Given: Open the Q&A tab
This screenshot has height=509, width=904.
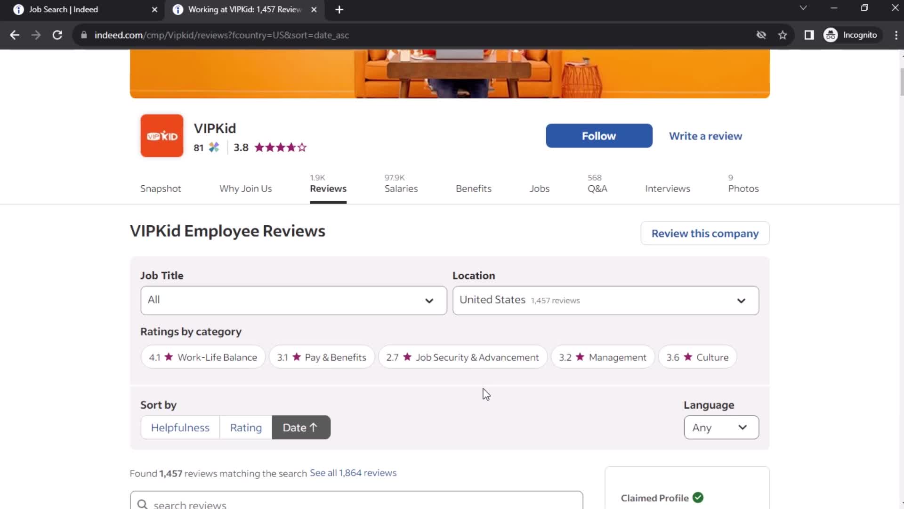Looking at the screenshot, I should point(597,189).
